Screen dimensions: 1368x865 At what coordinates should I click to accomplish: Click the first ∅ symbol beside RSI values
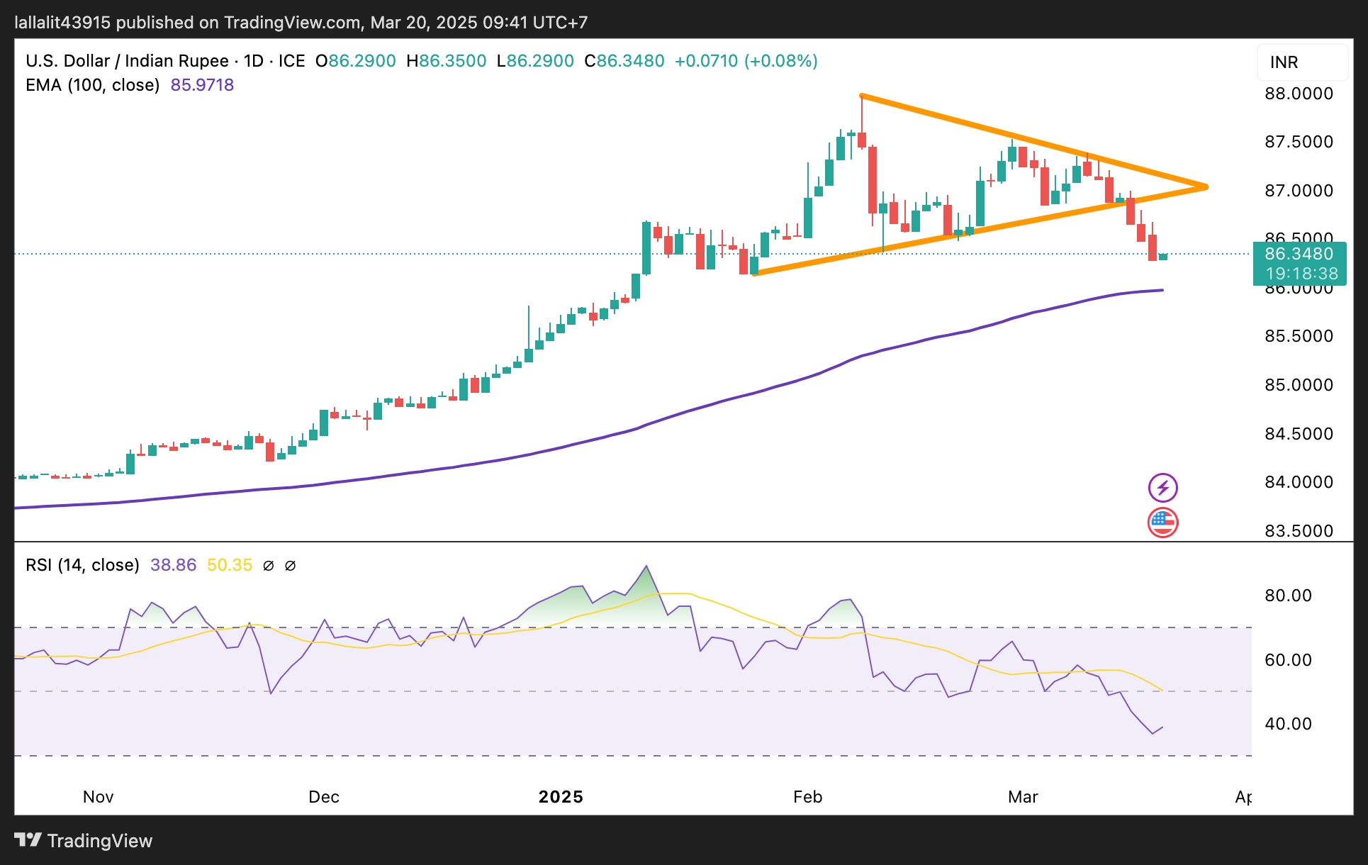click(x=268, y=566)
